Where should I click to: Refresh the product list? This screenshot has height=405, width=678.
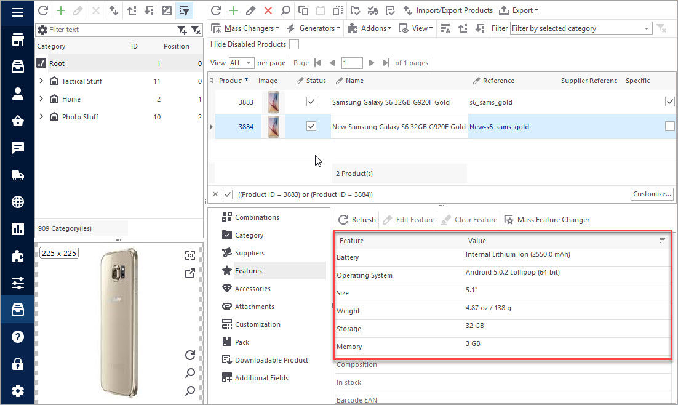(x=216, y=10)
